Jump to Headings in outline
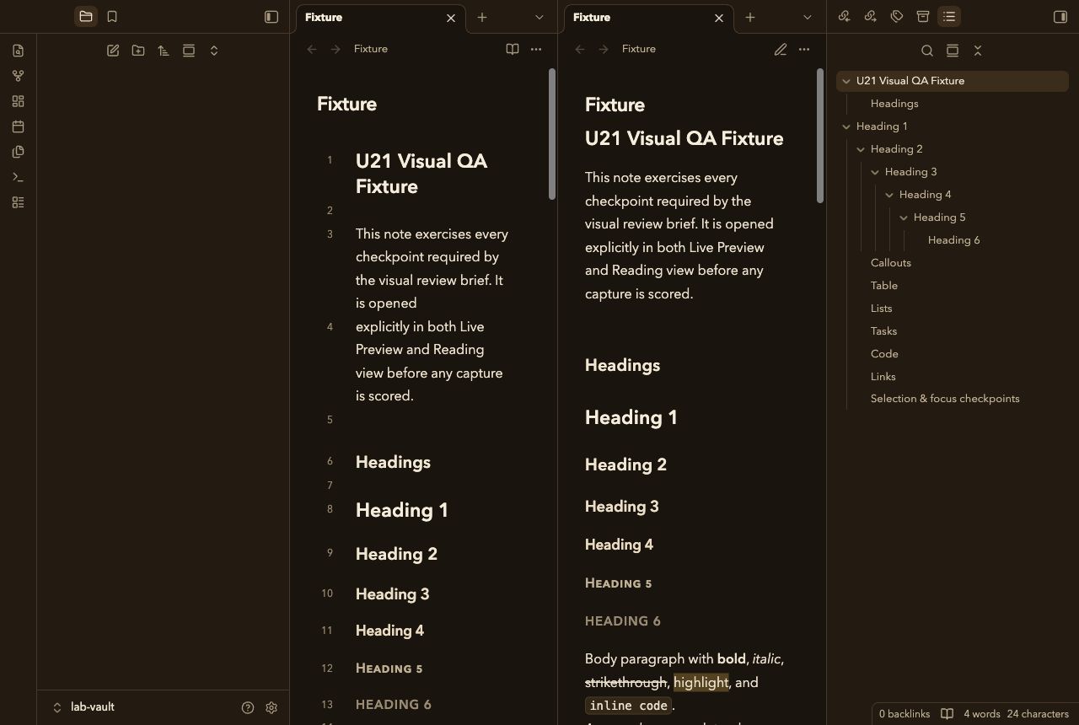 pyautogui.click(x=894, y=104)
